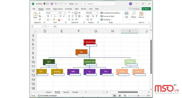The width and height of the screenshot is (182, 98).
Task: Toggle Italic formatting
Action: [51, 16]
